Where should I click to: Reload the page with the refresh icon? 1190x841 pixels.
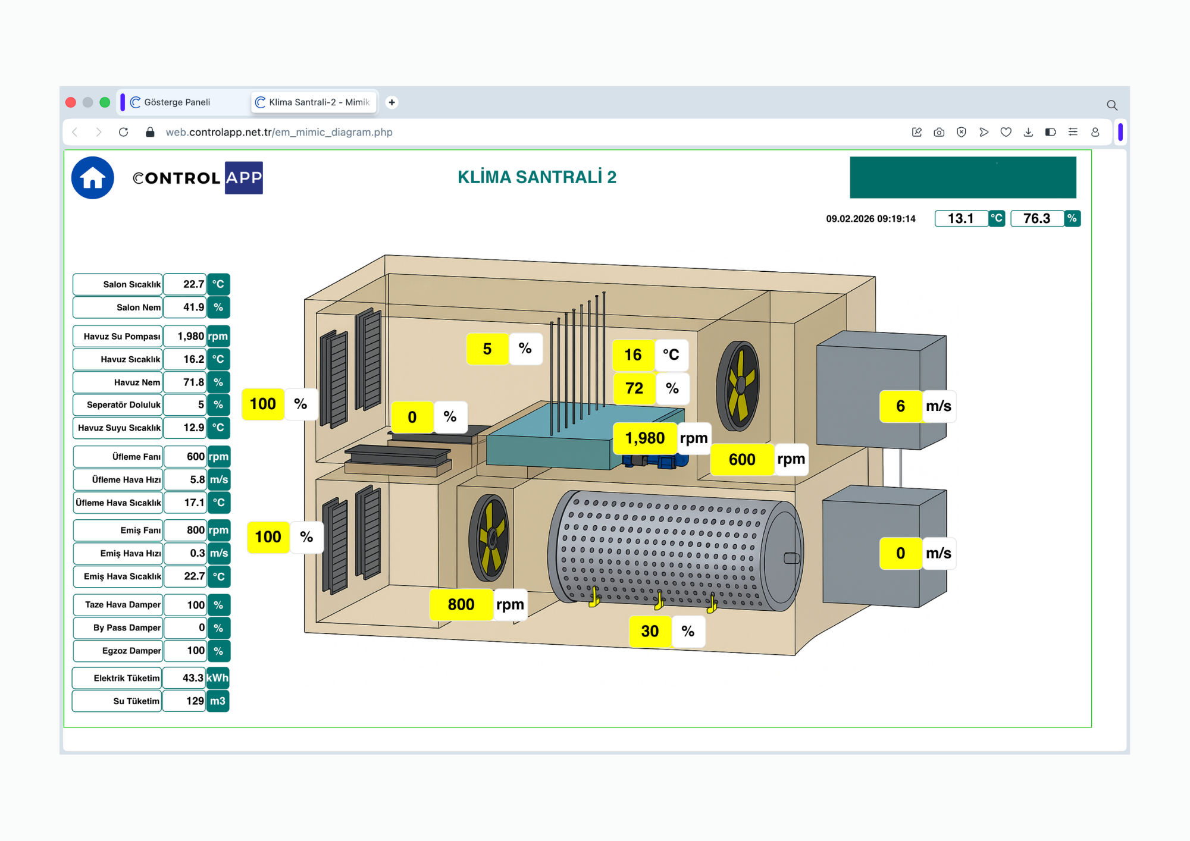pos(123,132)
